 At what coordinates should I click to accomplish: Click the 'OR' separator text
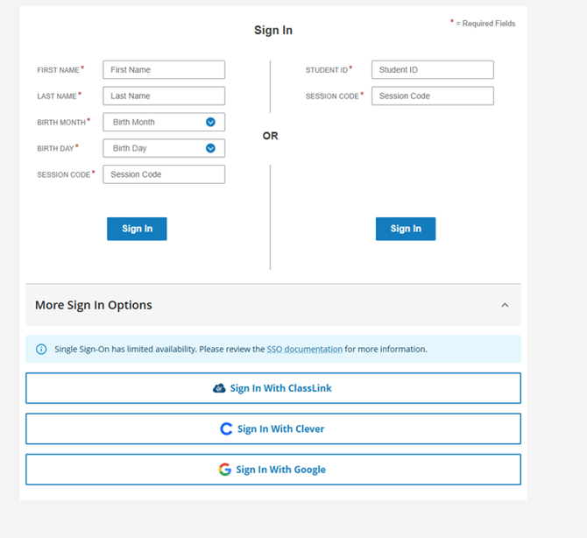tap(271, 136)
